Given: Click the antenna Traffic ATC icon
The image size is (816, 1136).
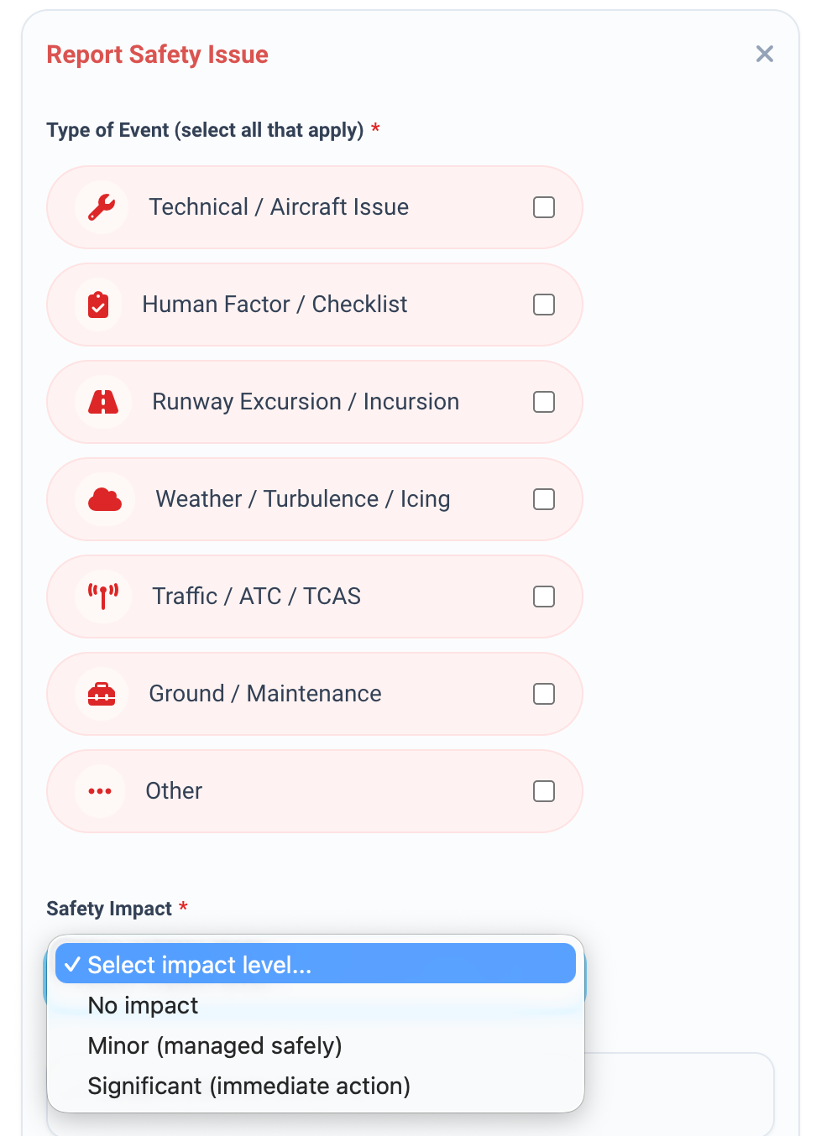Looking at the screenshot, I should 103,597.
